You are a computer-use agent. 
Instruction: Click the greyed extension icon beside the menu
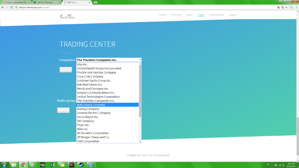coord(292,7)
